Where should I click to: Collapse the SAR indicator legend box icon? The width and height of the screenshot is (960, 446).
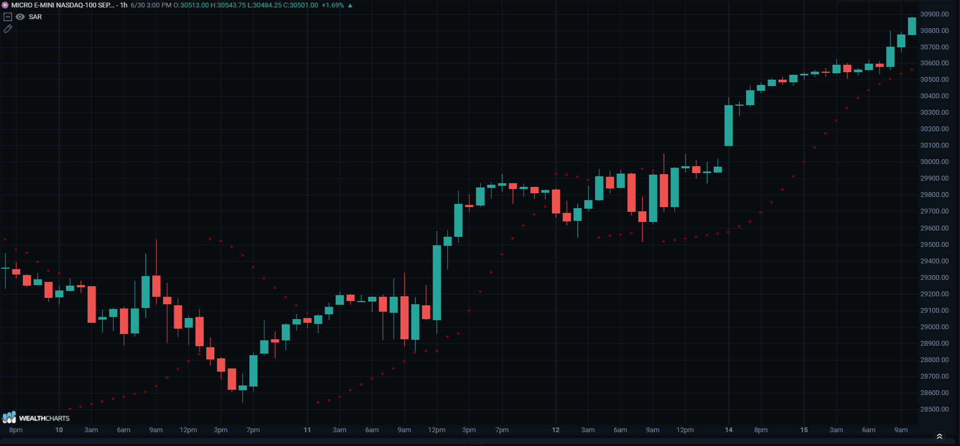click(x=8, y=17)
